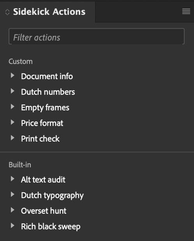Select the Dutch numbers row text
The height and width of the screenshot is (241, 194).
tap(48, 92)
